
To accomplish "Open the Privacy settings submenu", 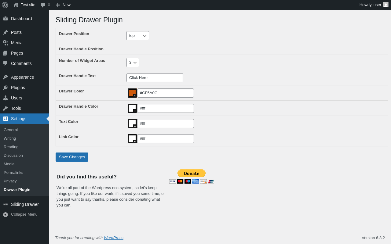I will point(10,181).
